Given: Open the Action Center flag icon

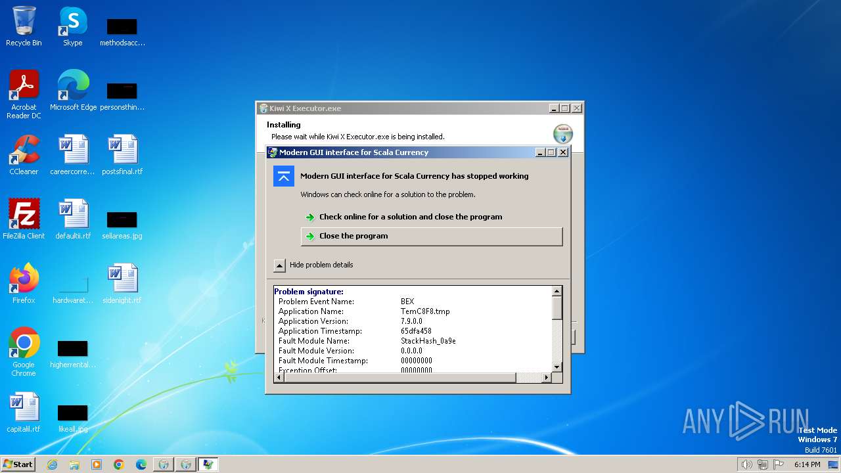Looking at the screenshot, I should (779, 464).
